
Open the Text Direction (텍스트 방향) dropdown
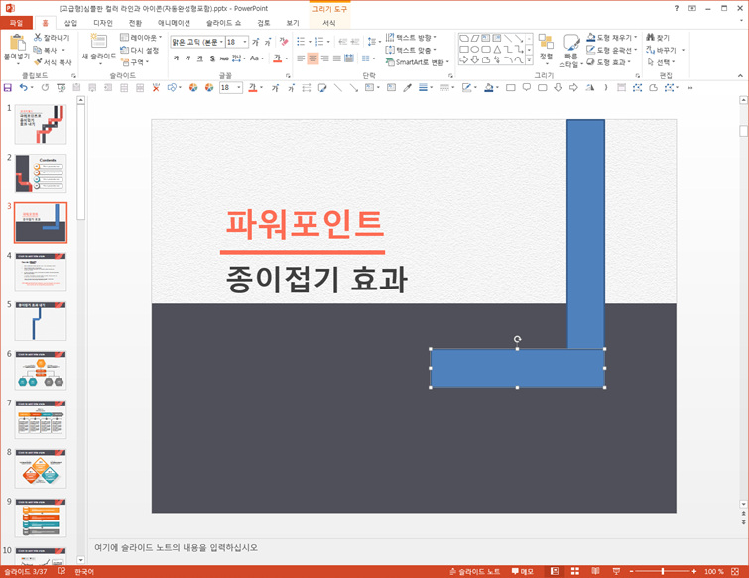(x=411, y=38)
